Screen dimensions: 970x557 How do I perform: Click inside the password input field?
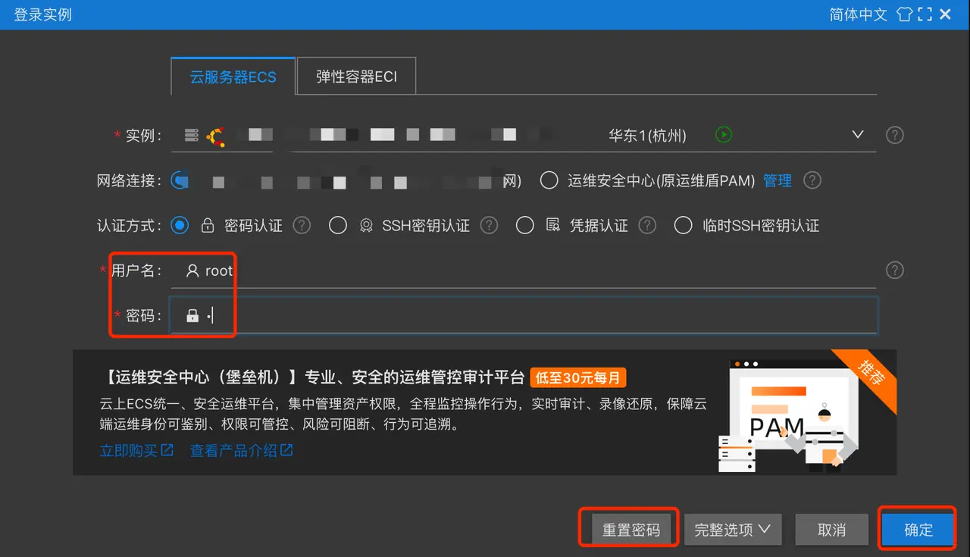tap(455, 315)
